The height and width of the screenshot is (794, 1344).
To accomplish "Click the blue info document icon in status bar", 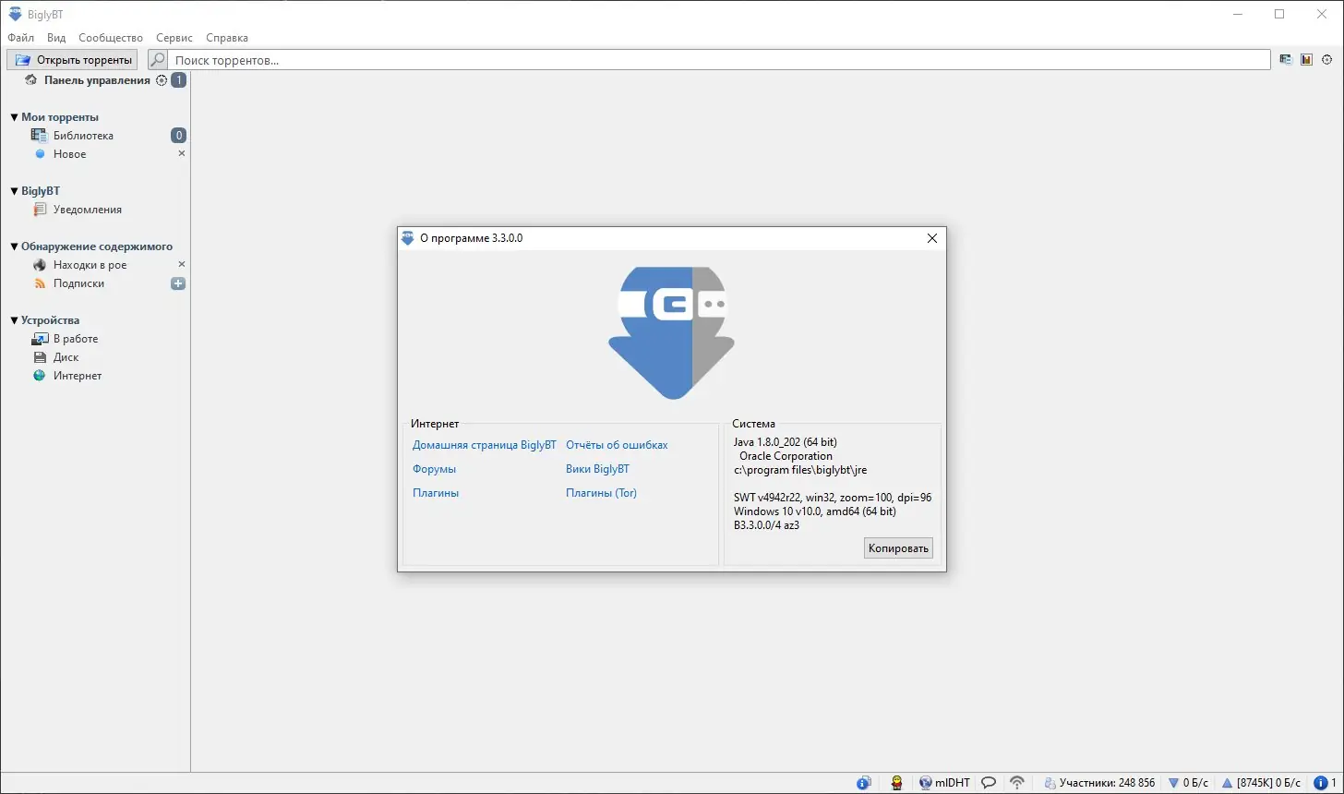I will click(864, 783).
